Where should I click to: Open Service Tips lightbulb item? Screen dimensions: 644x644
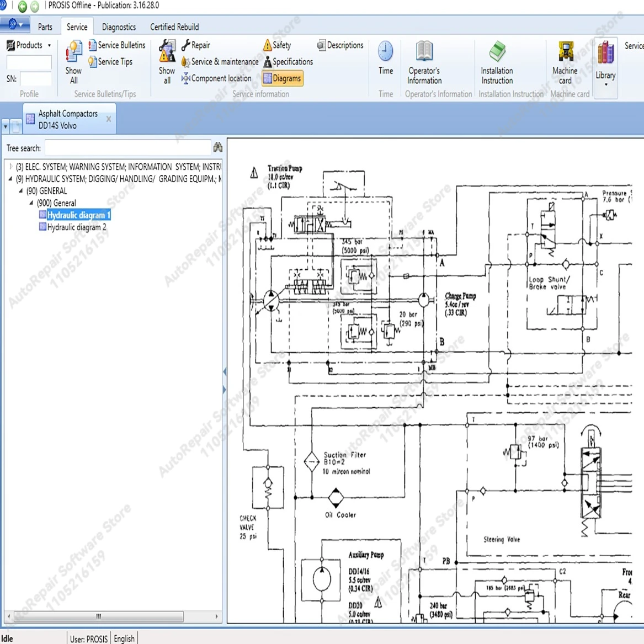(110, 62)
